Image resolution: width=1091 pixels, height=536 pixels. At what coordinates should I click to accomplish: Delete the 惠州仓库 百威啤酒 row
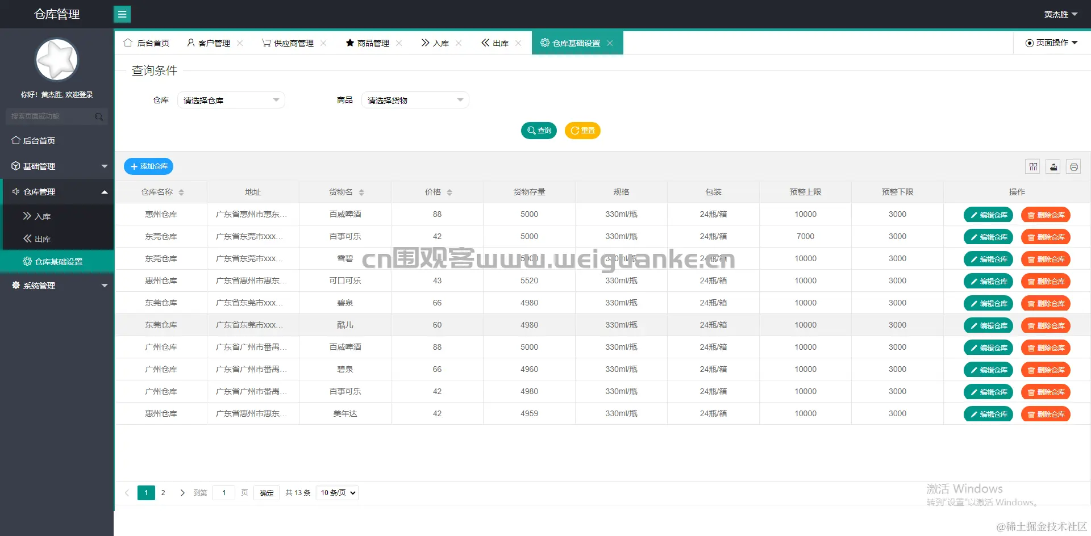(x=1046, y=215)
